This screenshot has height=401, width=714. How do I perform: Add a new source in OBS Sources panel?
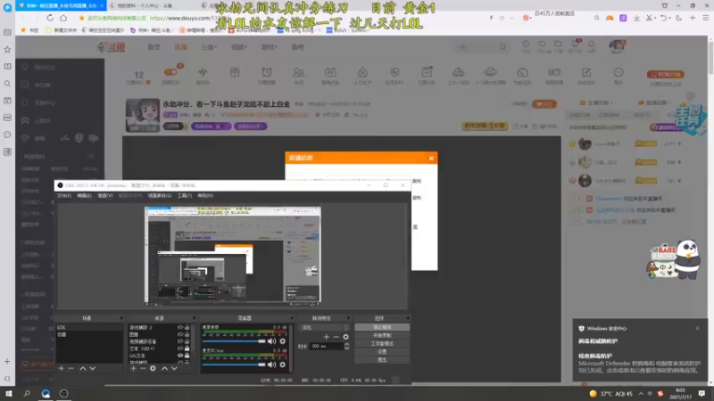tap(133, 368)
